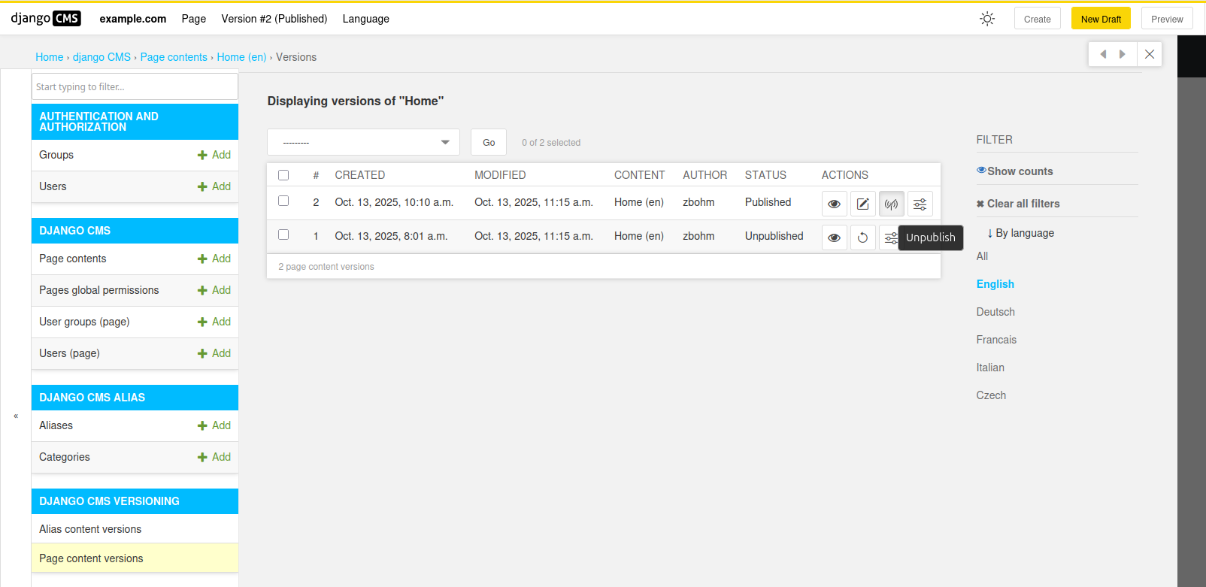Focus the sidebar filter text field

[x=135, y=86]
